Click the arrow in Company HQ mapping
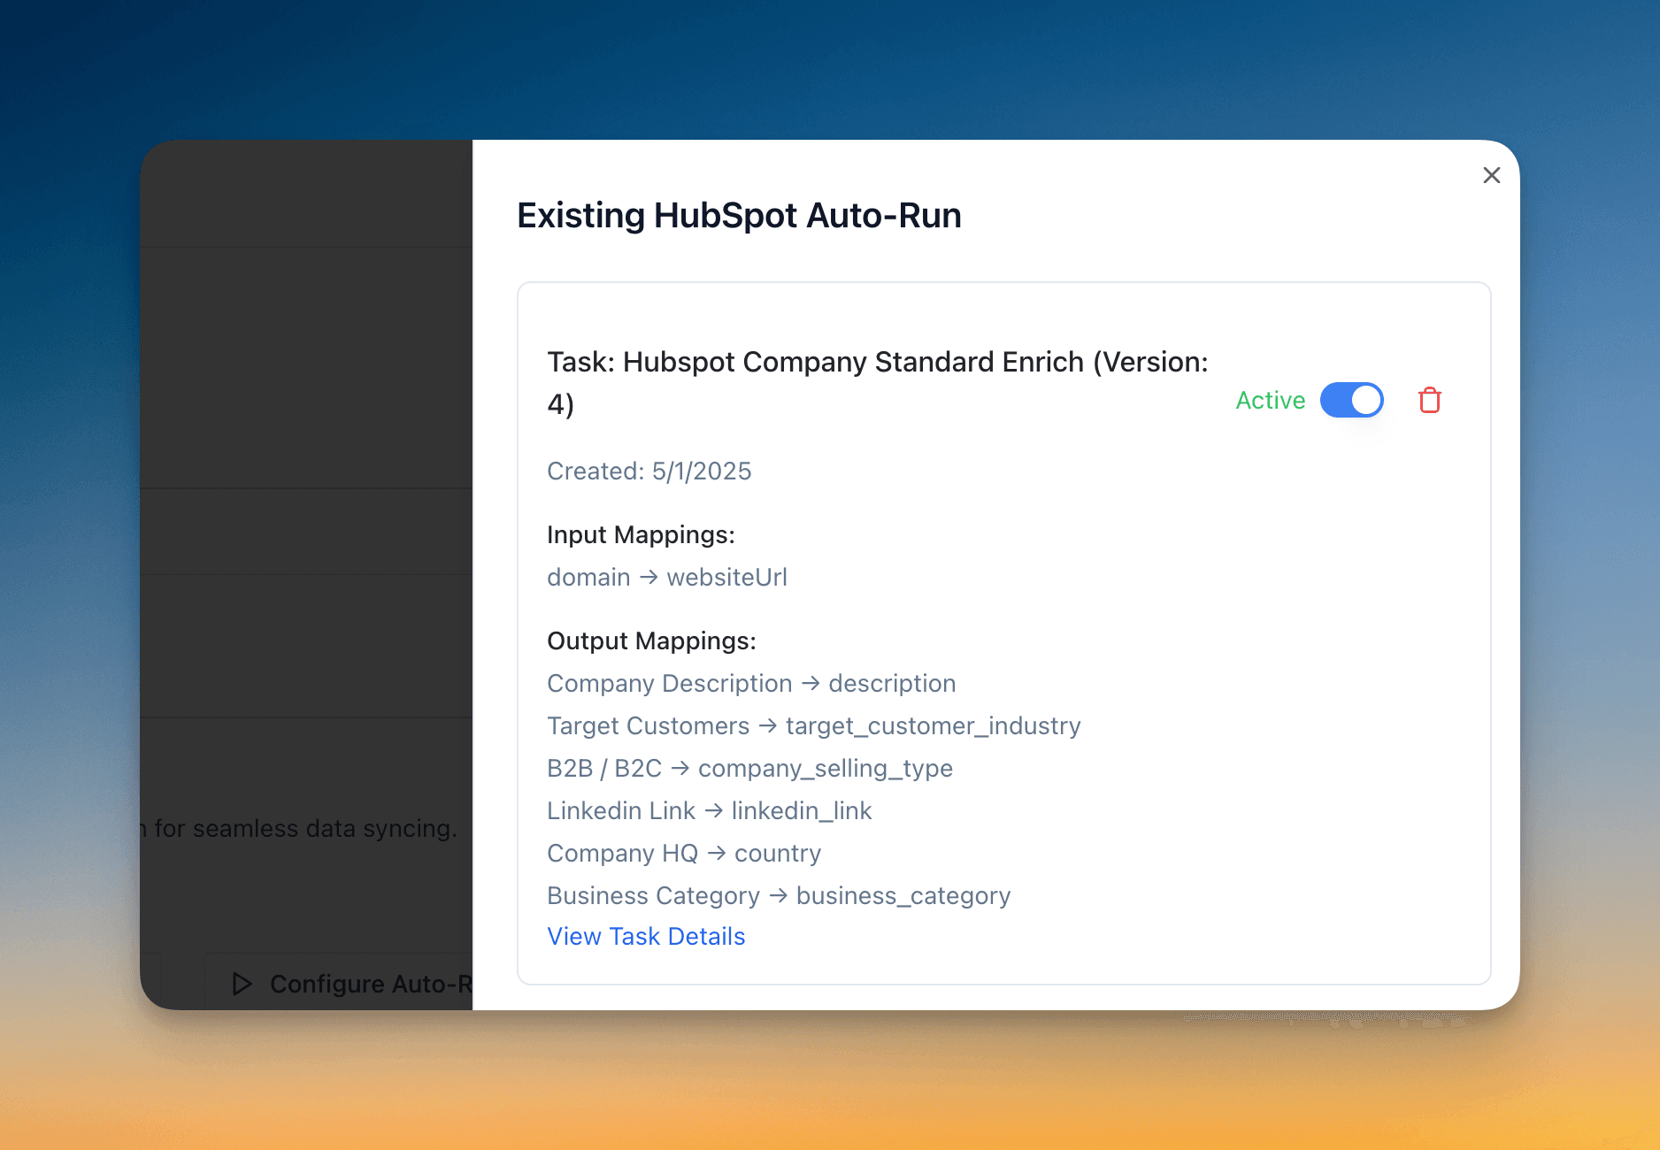The width and height of the screenshot is (1660, 1150). tap(718, 853)
